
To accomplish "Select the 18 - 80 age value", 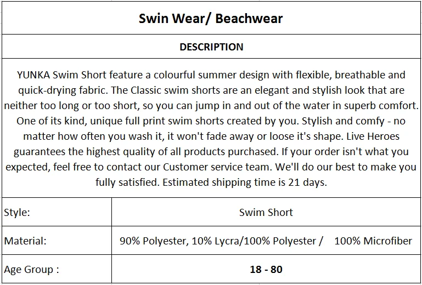I will pos(266,269).
